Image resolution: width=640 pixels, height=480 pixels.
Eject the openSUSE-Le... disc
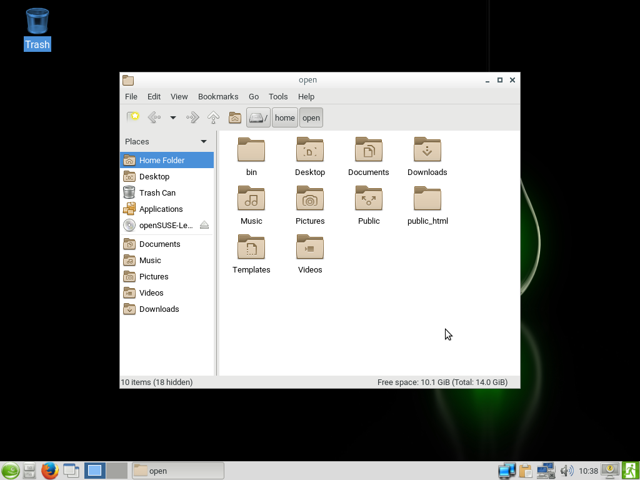(204, 225)
